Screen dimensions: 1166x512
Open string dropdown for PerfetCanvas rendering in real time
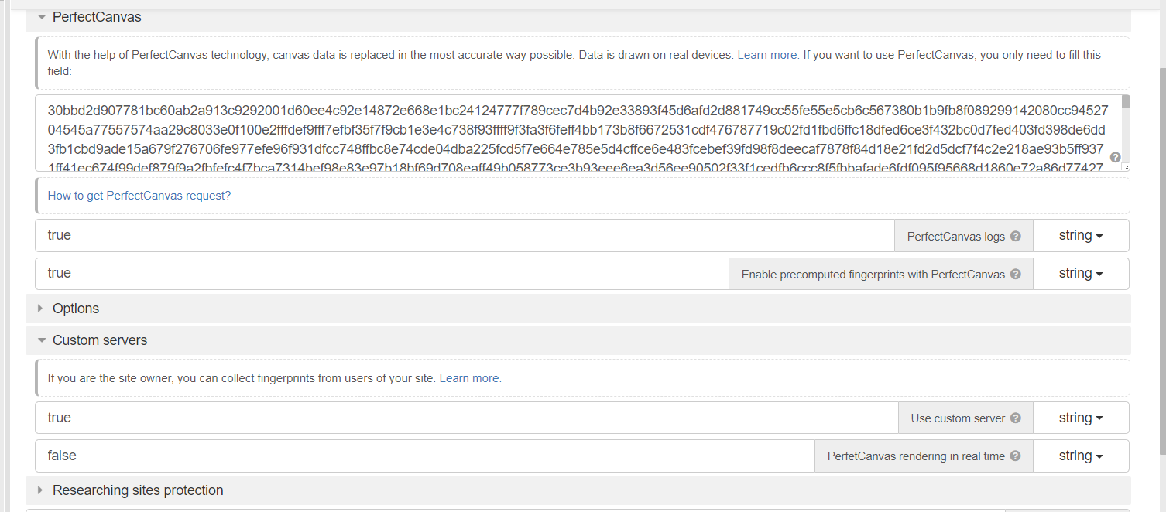tap(1081, 456)
